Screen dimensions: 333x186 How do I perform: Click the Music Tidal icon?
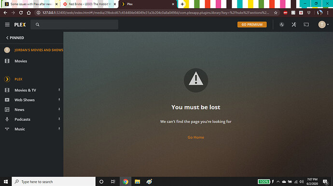tap(7, 129)
